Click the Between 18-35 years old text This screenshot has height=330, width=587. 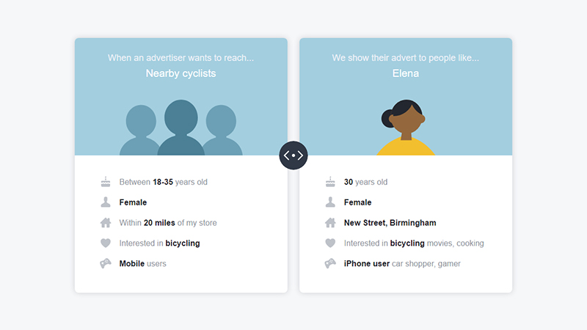(163, 182)
